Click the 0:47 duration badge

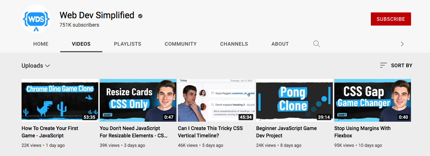click(169, 117)
